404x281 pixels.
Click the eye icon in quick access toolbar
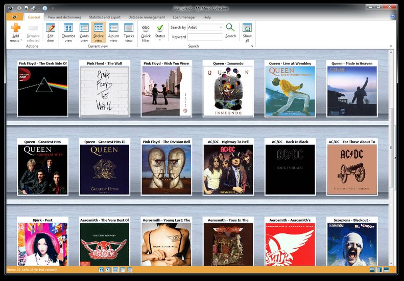click(19, 8)
